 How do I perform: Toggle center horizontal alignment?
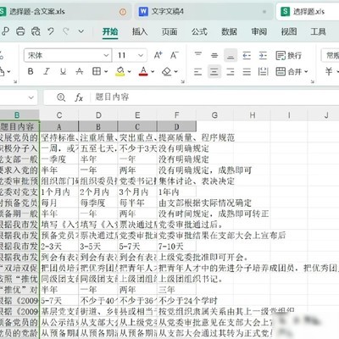[214, 71]
